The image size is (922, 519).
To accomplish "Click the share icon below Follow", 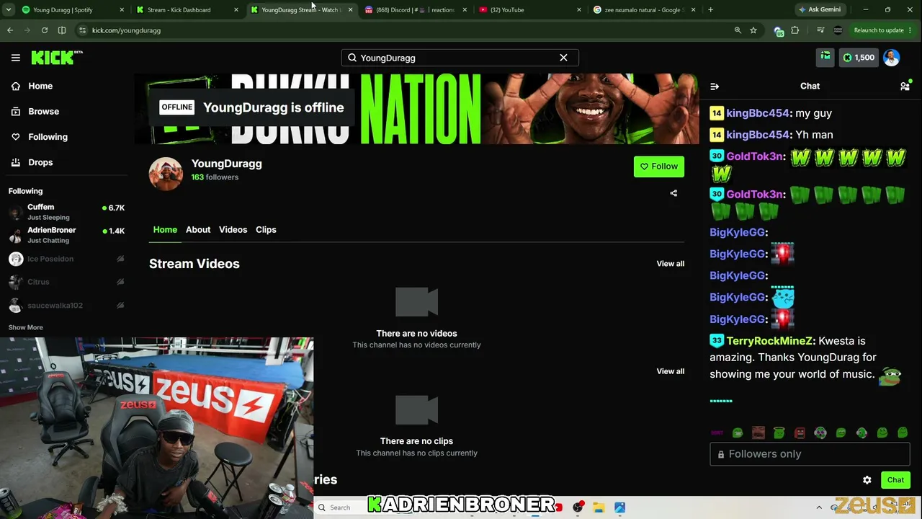I will (673, 193).
